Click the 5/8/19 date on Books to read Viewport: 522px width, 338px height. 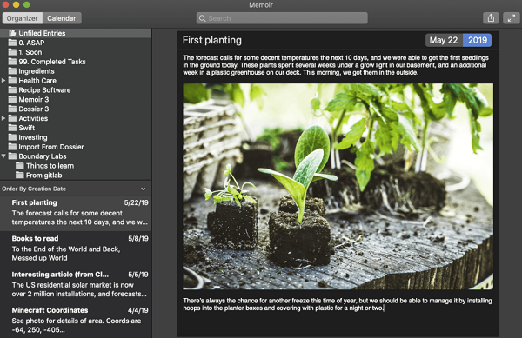138,238
